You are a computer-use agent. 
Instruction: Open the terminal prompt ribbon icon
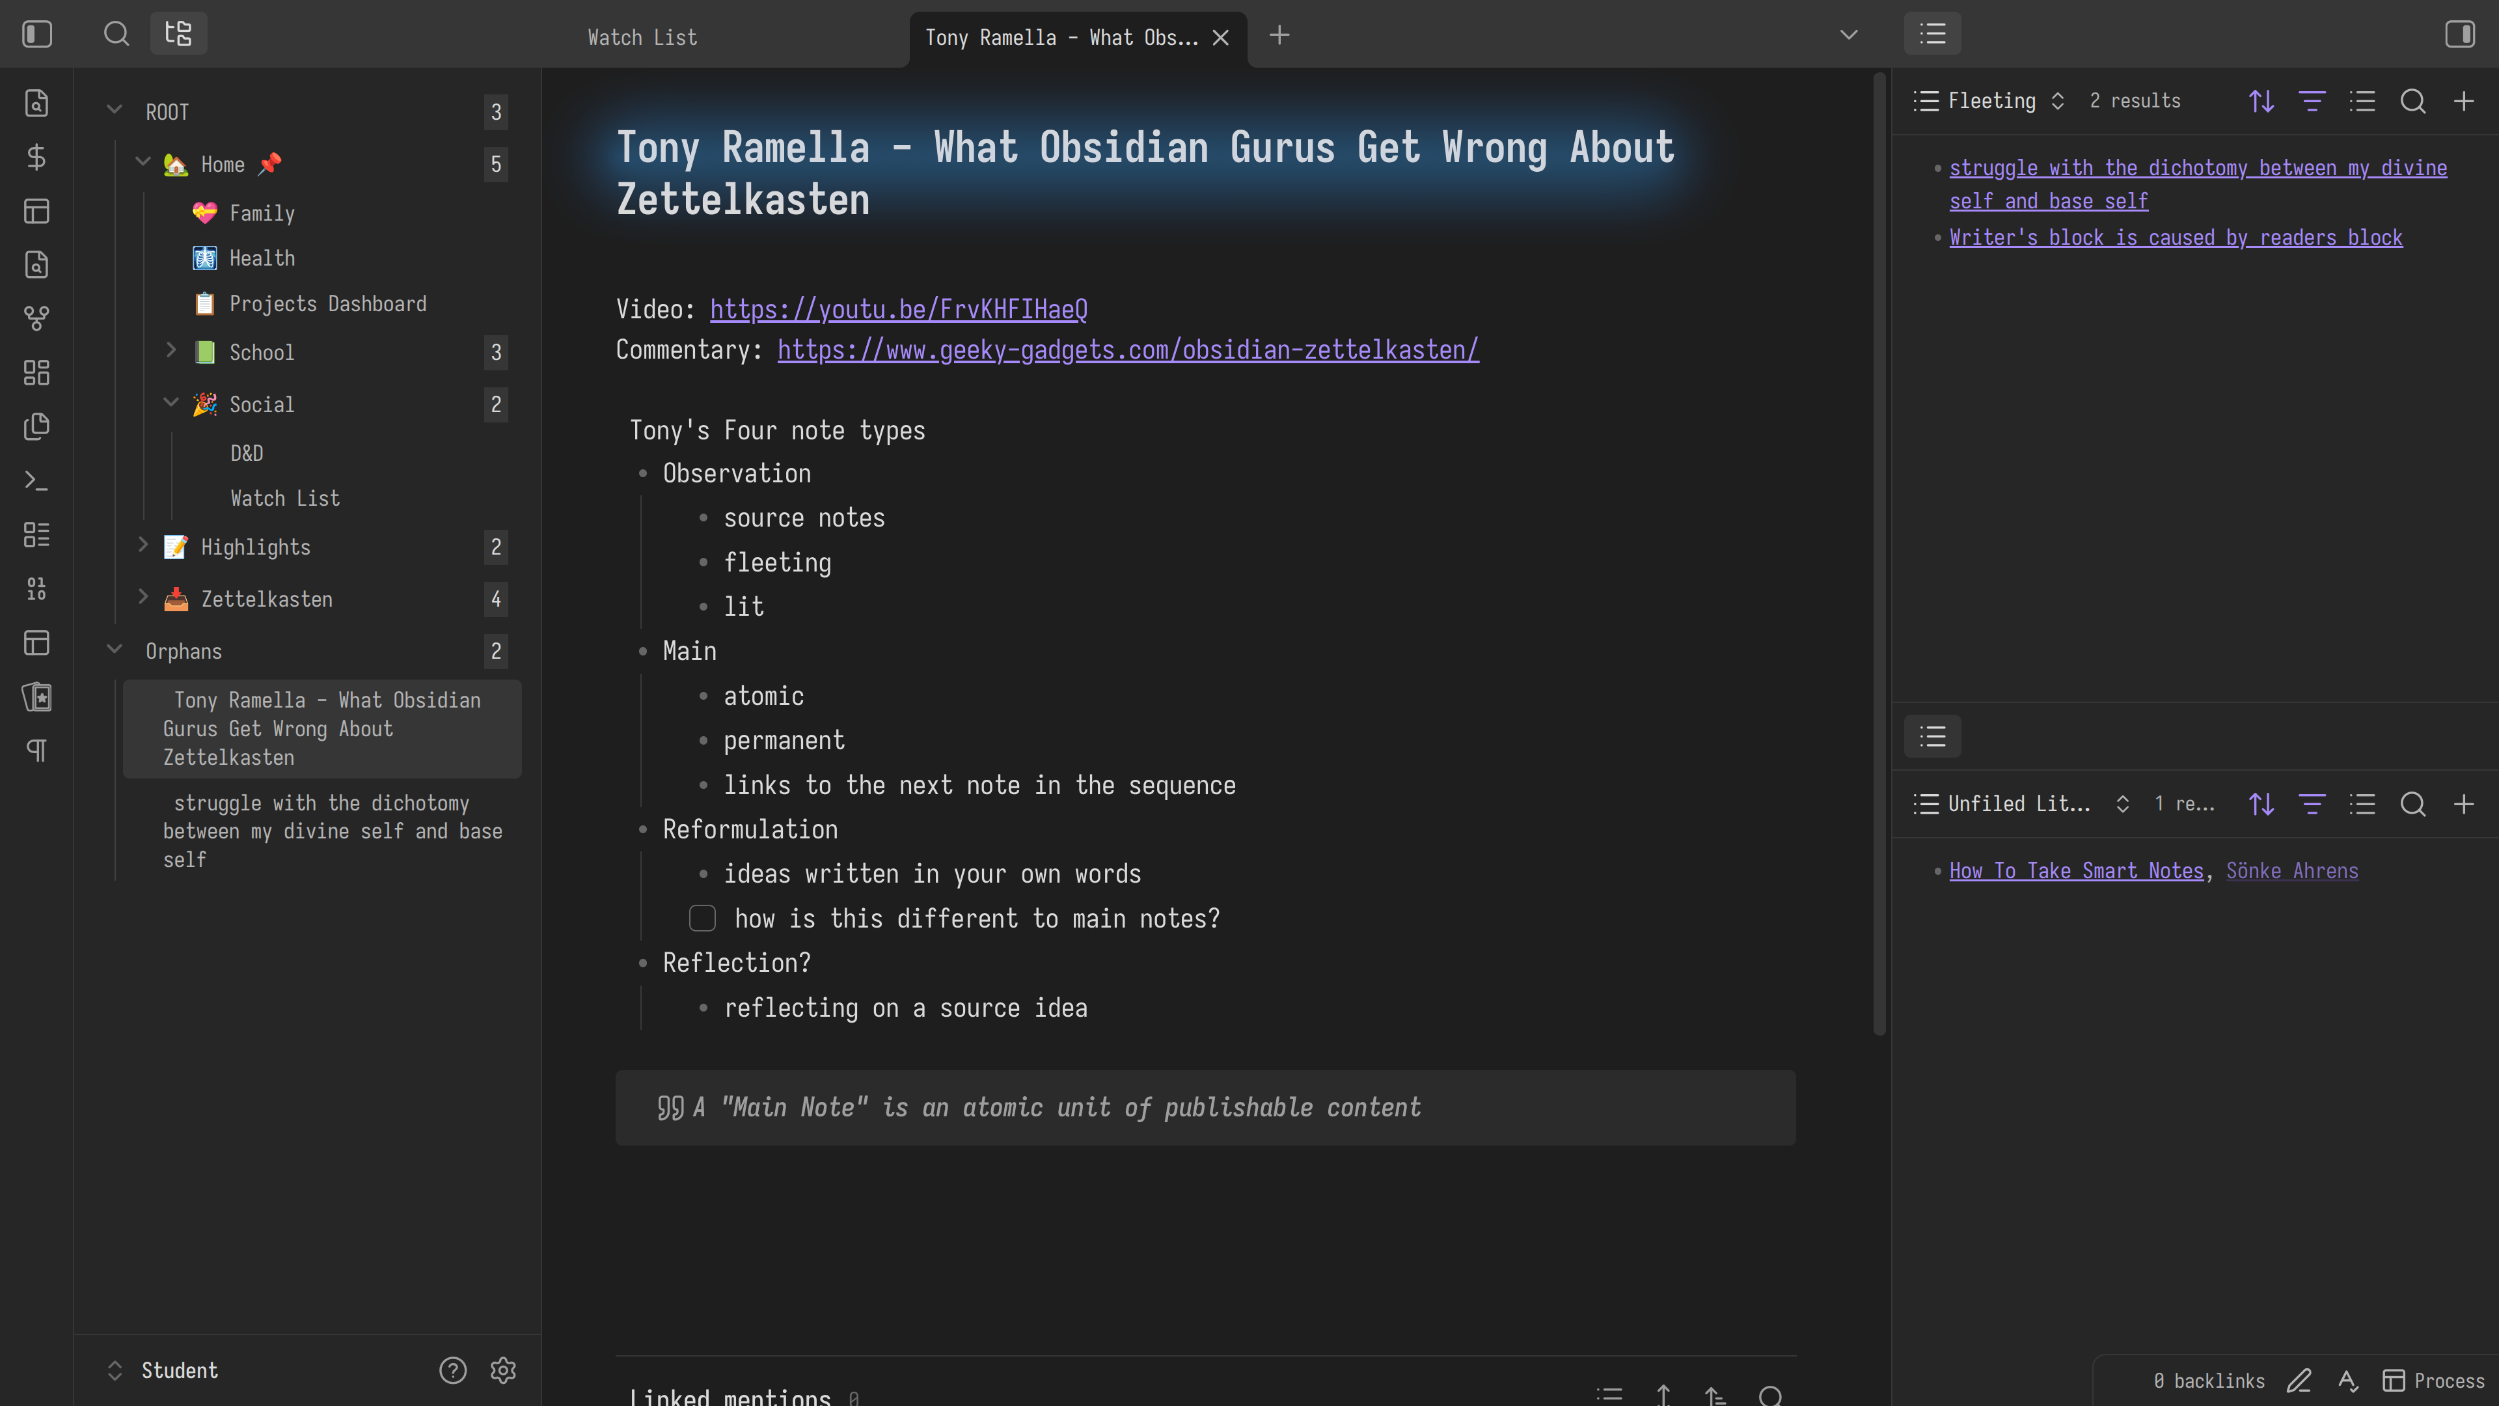[37, 481]
